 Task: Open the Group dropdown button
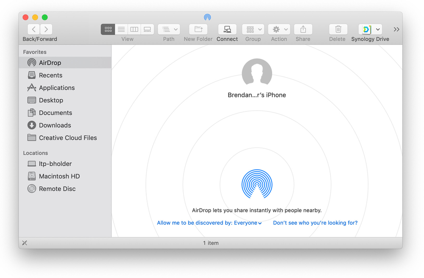[x=253, y=29]
